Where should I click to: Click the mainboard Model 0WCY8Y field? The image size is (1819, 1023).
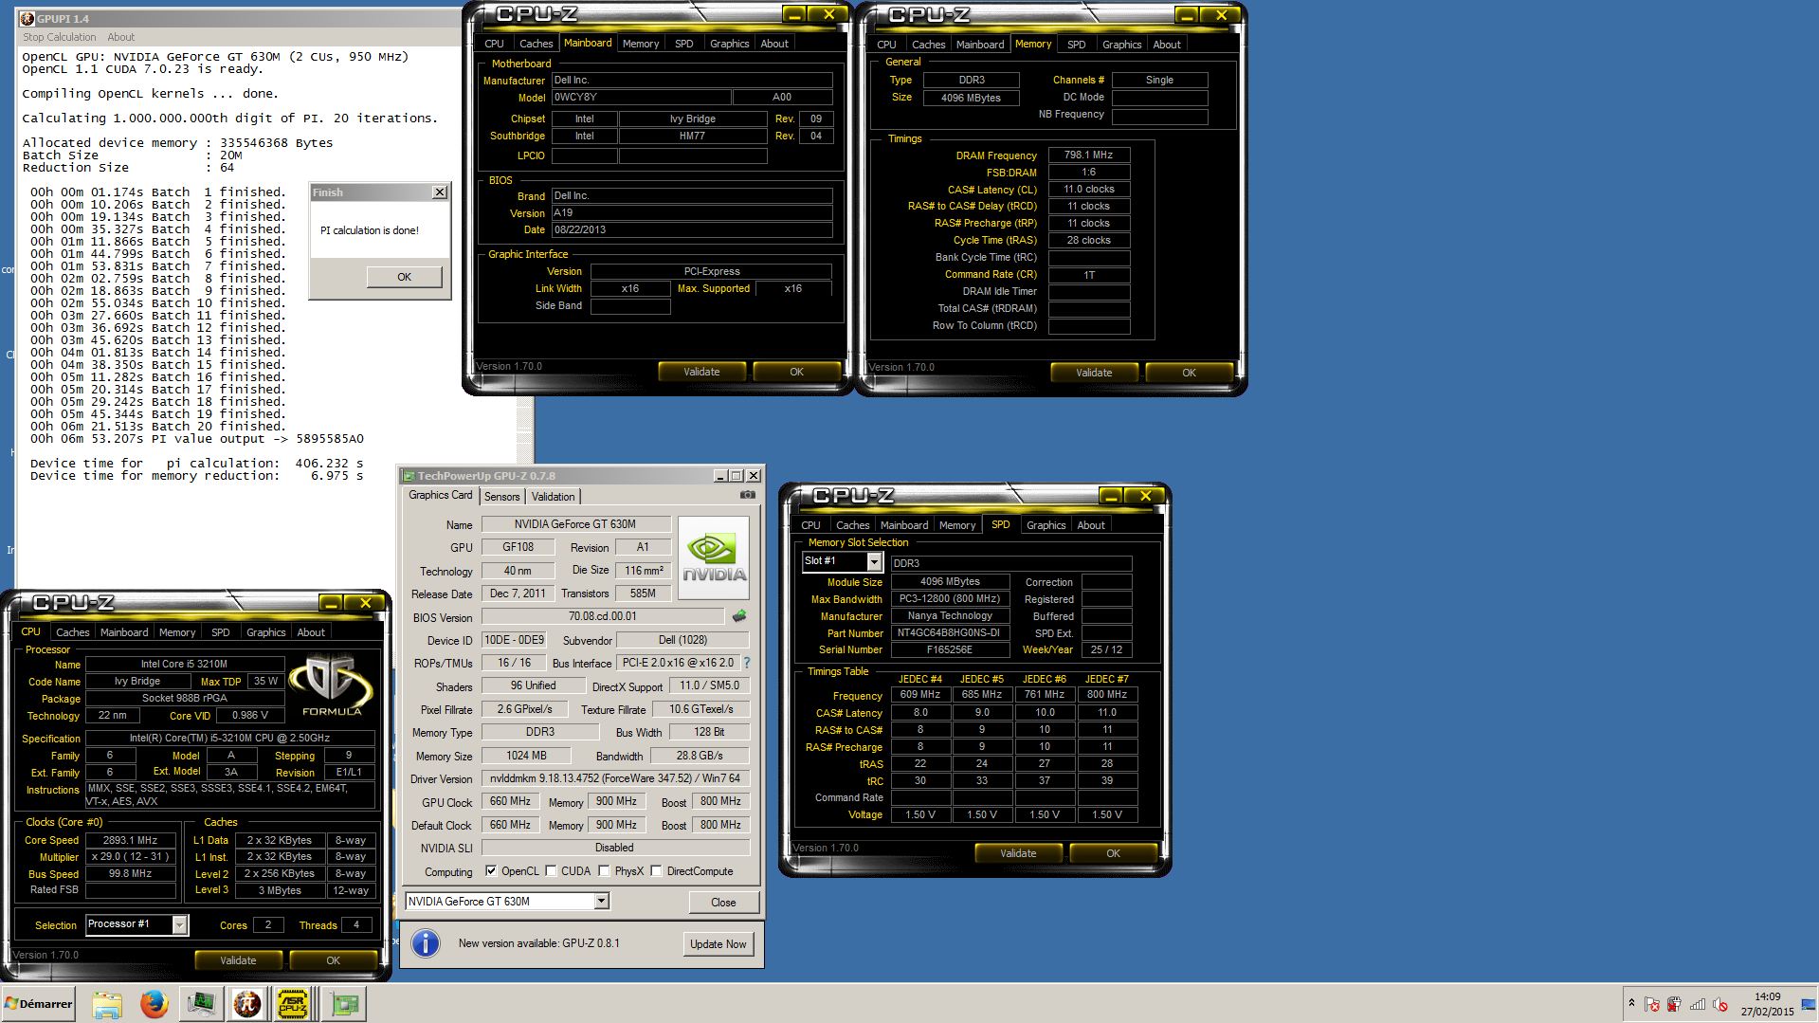pos(641,97)
